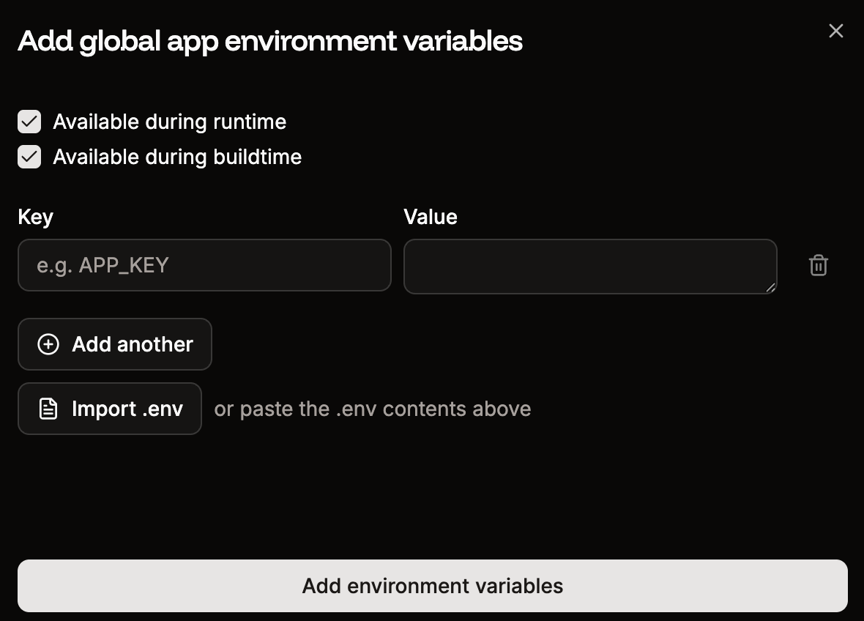Viewport: 864px width, 621px height.
Task: Open Import .env to upload a file
Action: coord(109,409)
